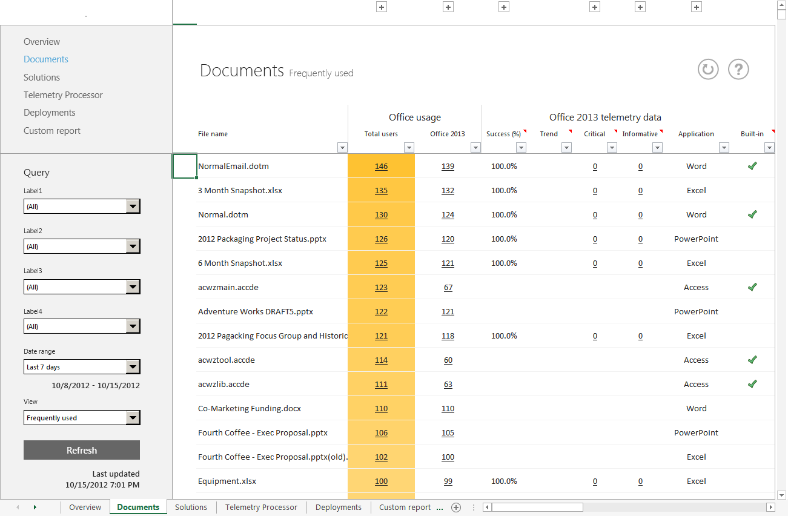788x516 pixels.
Task: Click the Built-in checkmark for acwzlib.accde
Action: pos(752,383)
